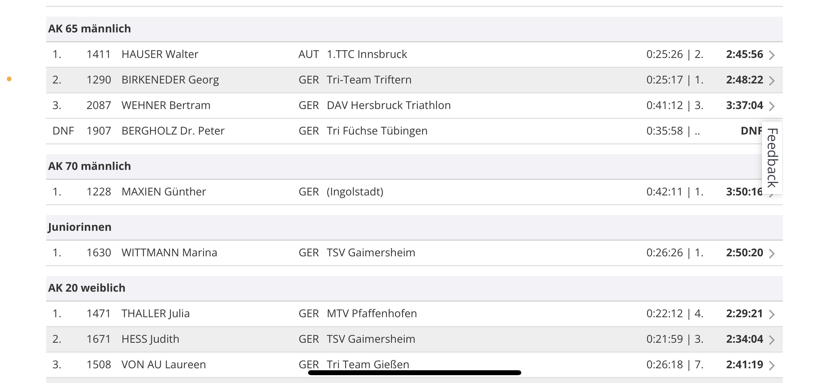The height and width of the screenshot is (383, 829).
Task: Select the AK 70 männlich group header
Action: (414, 166)
